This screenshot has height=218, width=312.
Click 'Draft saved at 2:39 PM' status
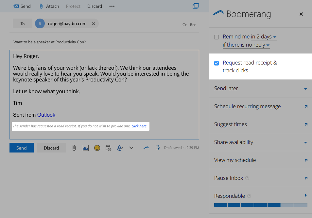[x=182, y=148]
